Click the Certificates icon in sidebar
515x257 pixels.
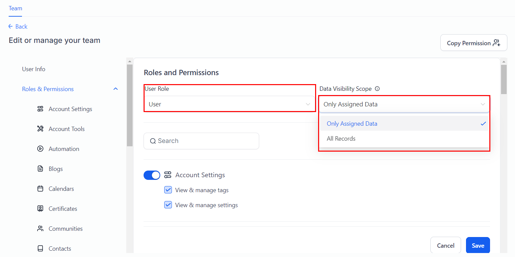(x=40, y=209)
